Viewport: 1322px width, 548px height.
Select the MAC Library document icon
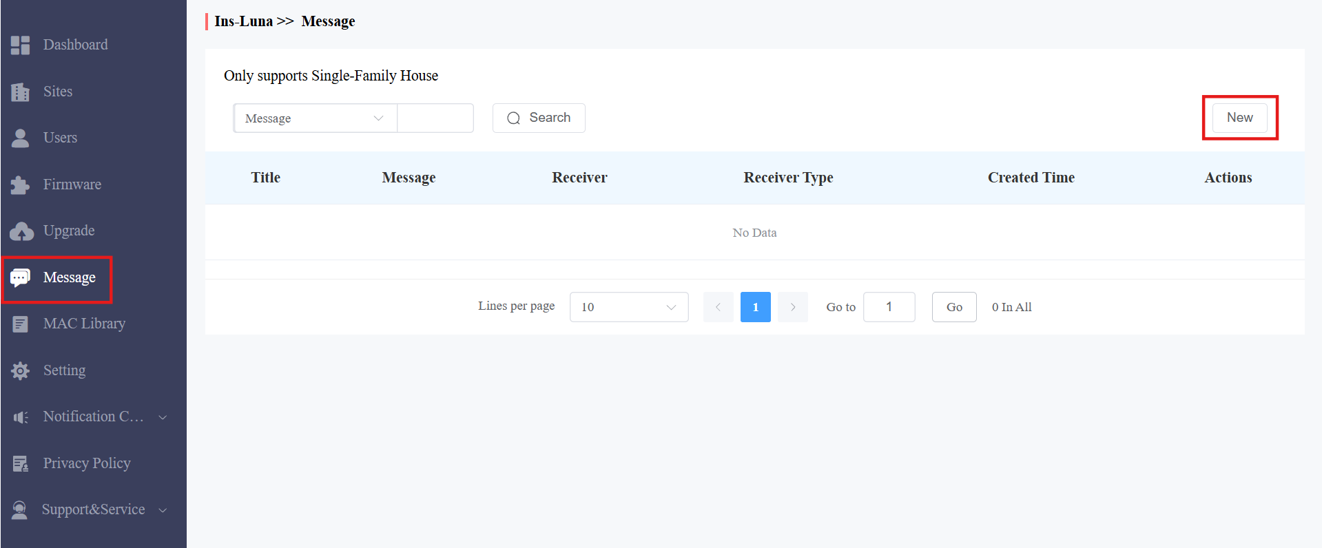(x=21, y=324)
